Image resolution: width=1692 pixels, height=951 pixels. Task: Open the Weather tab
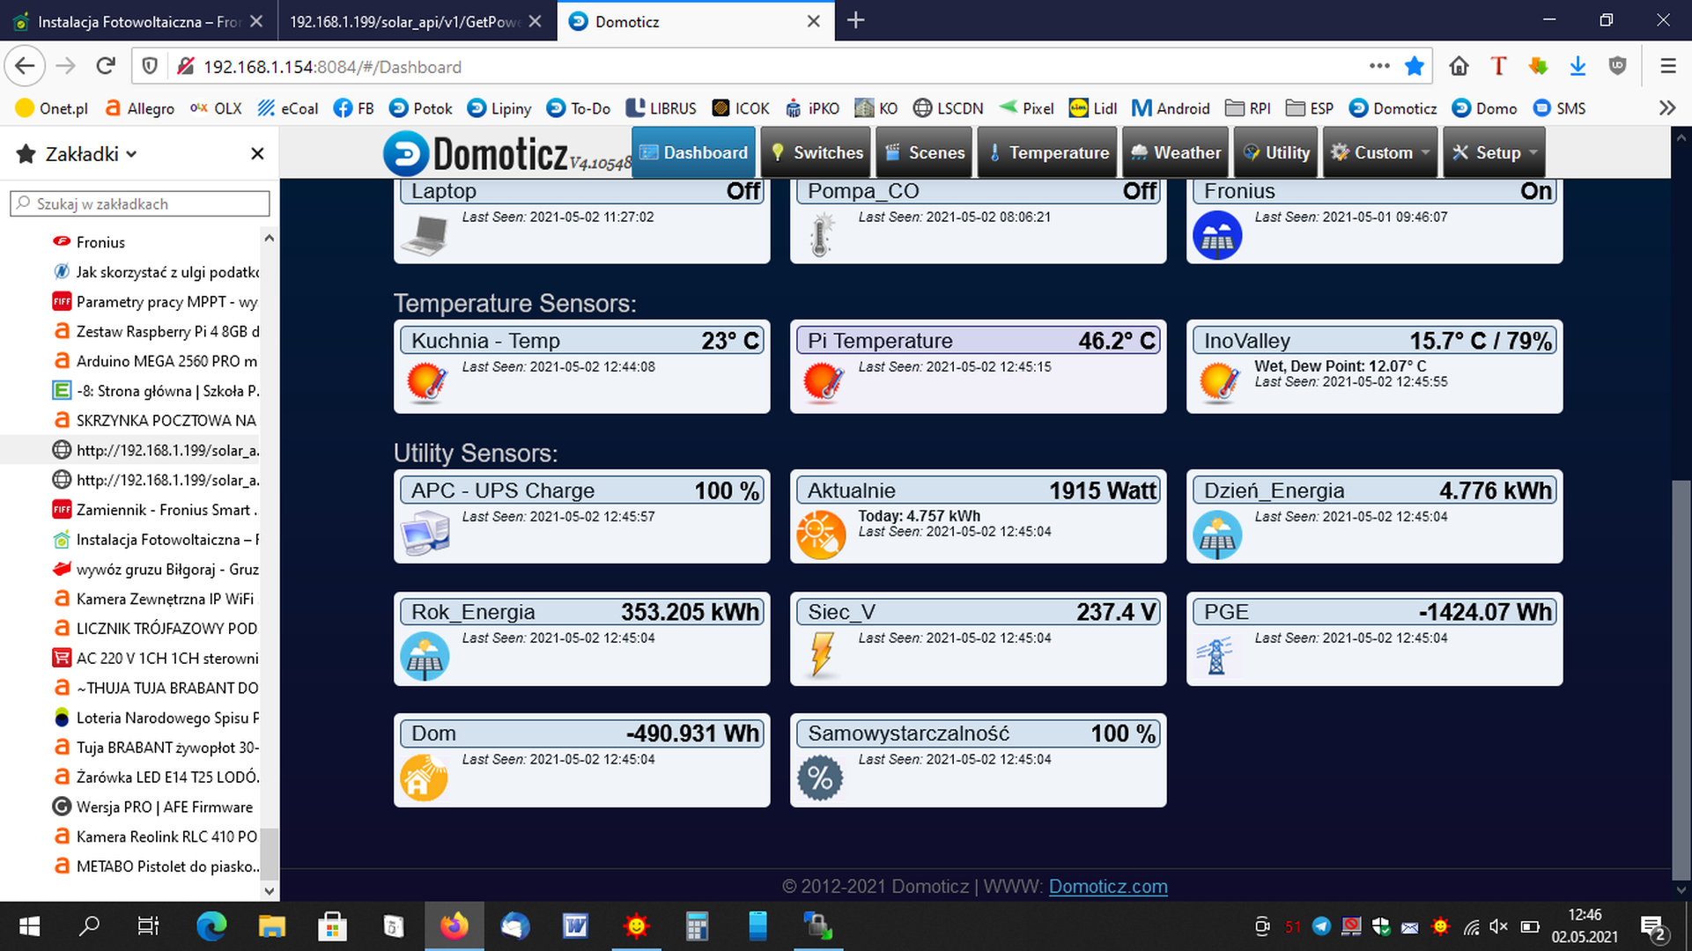pyautogui.click(x=1176, y=152)
